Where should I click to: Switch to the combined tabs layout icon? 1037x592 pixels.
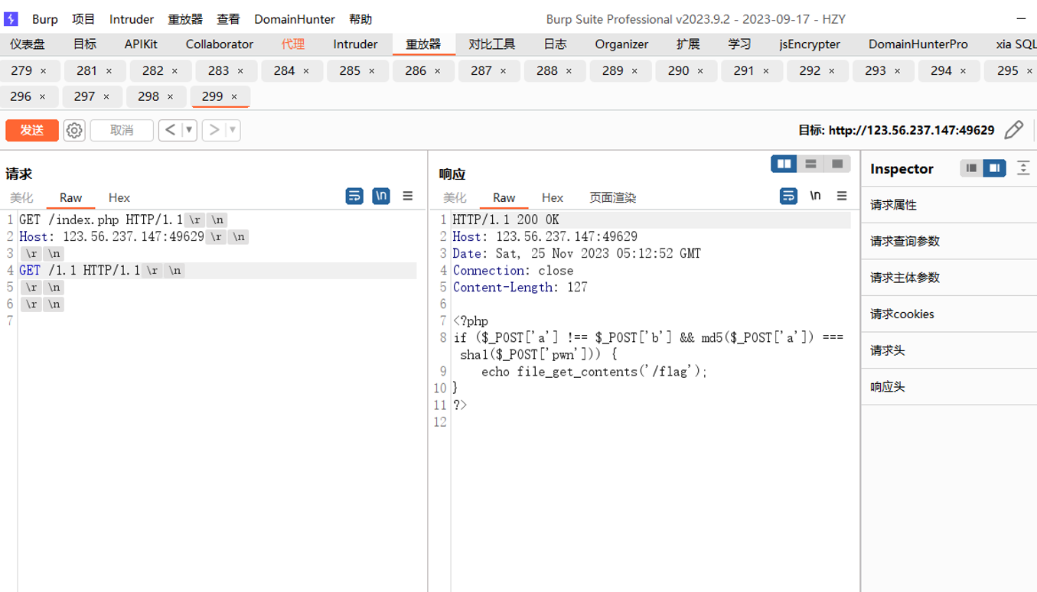pos(837,164)
